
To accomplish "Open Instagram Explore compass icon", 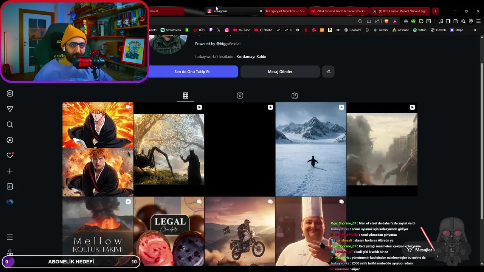I will click(10, 140).
